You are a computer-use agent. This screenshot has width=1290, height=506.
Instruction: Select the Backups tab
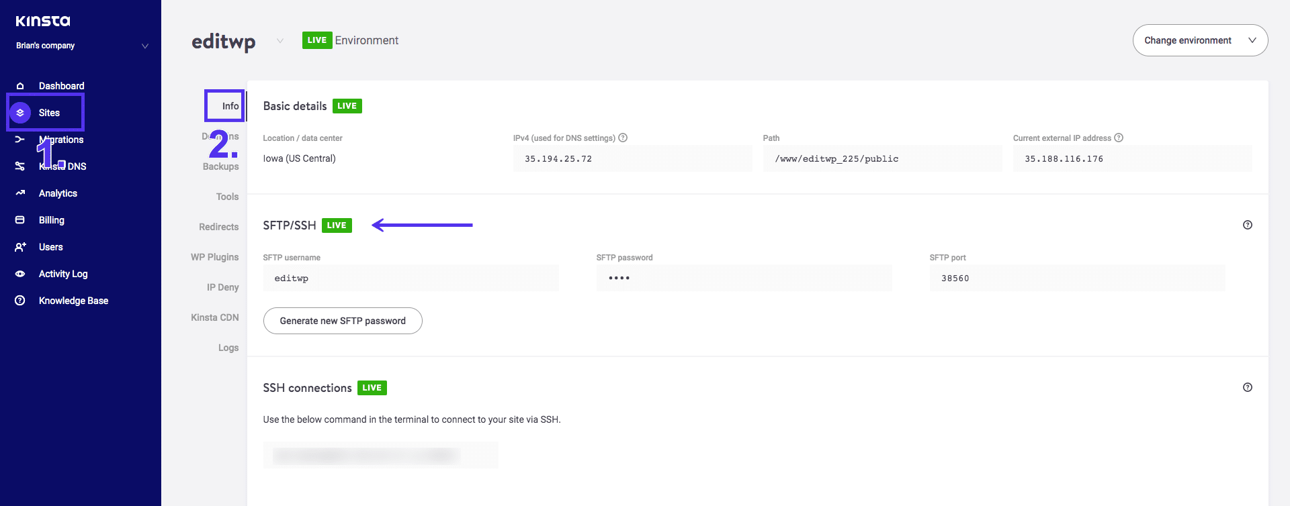pyautogui.click(x=220, y=166)
